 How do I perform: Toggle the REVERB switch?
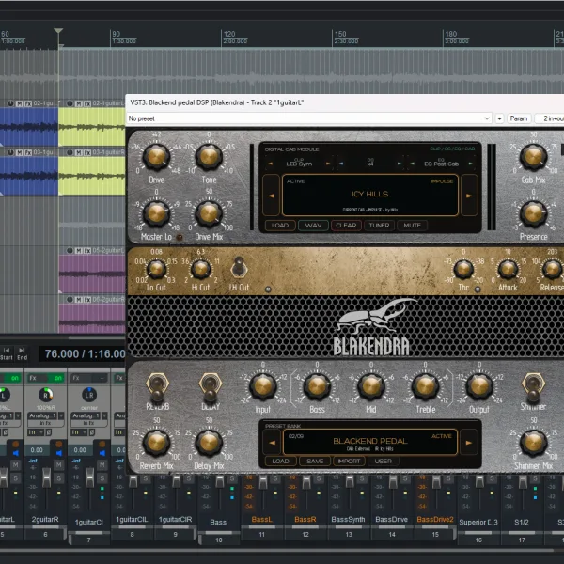click(x=157, y=387)
